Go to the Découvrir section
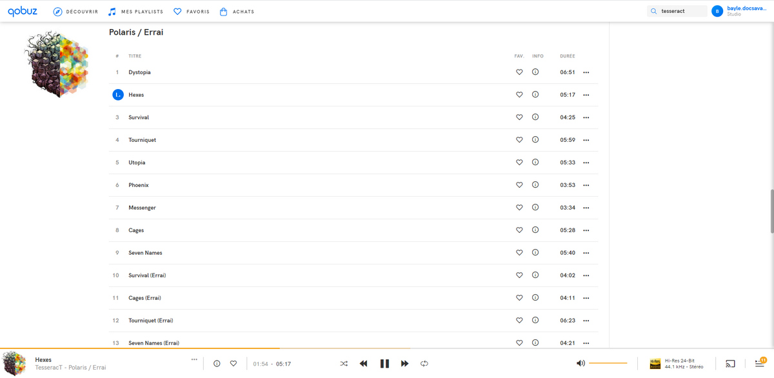The width and height of the screenshot is (774, 378). 75,12
